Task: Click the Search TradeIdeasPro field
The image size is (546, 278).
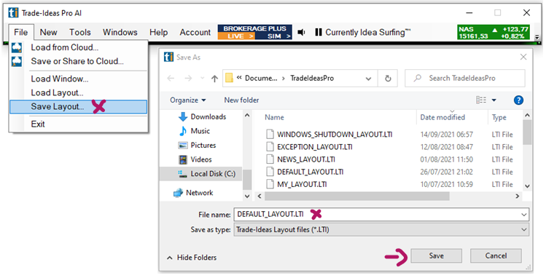Action: (x=465, y=79)
